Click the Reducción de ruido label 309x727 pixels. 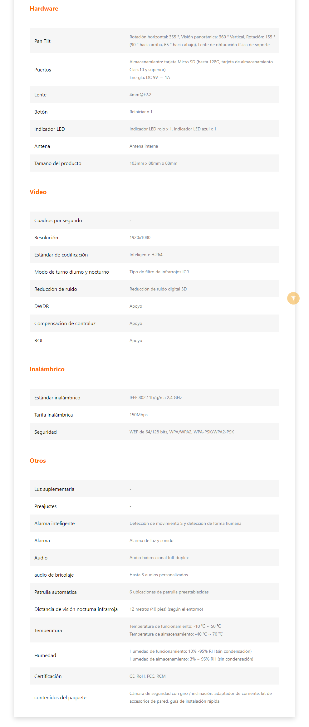point(56,289)
